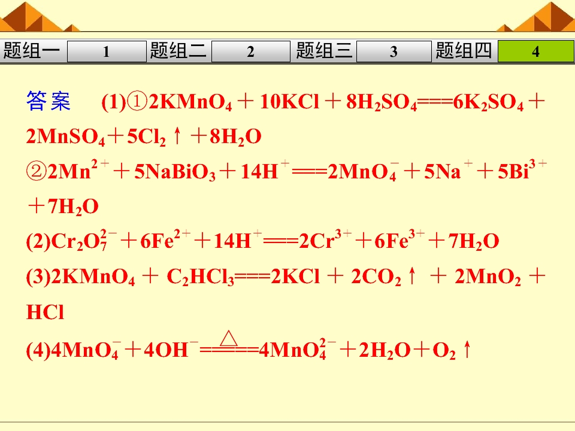Viewport: 575px width, 431px height.
Task: Open question button 3 beside 题组三
Action: 394,51
